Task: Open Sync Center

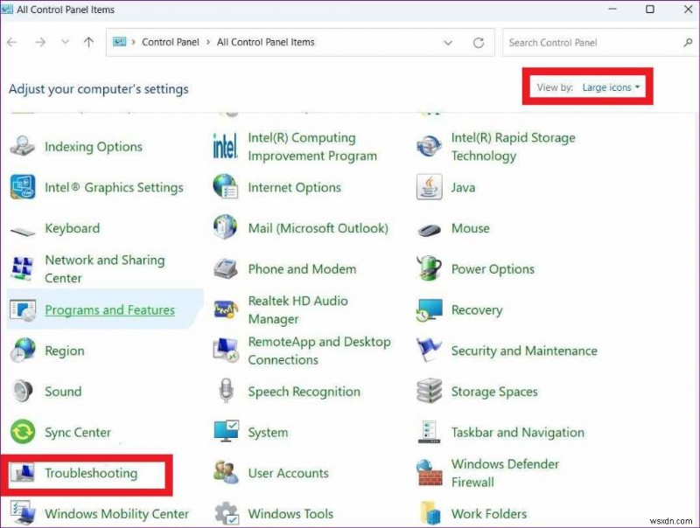Action: 79,432
